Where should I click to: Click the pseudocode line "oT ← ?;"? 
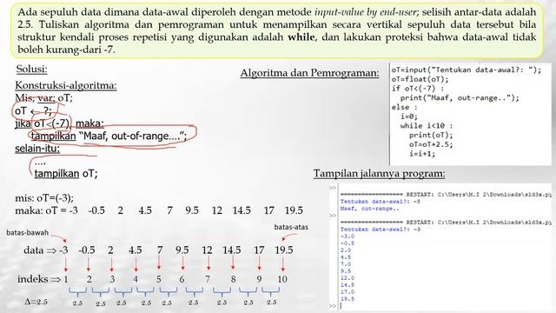click(x=33, y=110)
